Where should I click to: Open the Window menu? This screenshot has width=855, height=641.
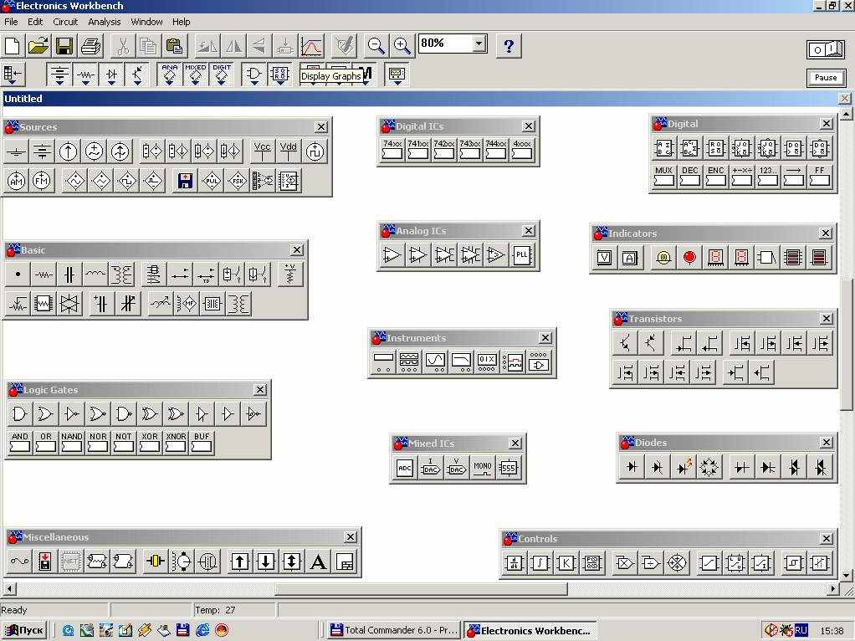click(x=146, y=22)
